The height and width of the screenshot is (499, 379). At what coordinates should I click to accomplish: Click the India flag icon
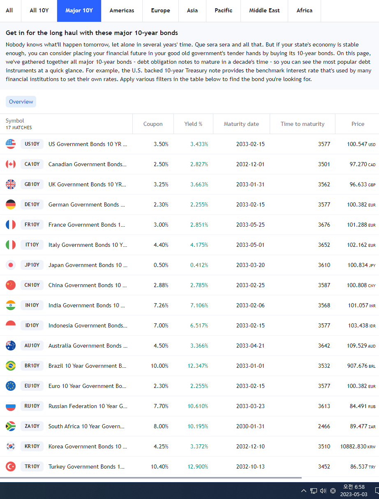11,305
